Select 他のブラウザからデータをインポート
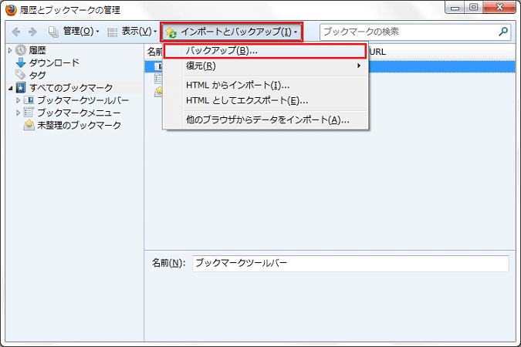The width and height of the screenshot is (521, 347). [x=267, y=120]
